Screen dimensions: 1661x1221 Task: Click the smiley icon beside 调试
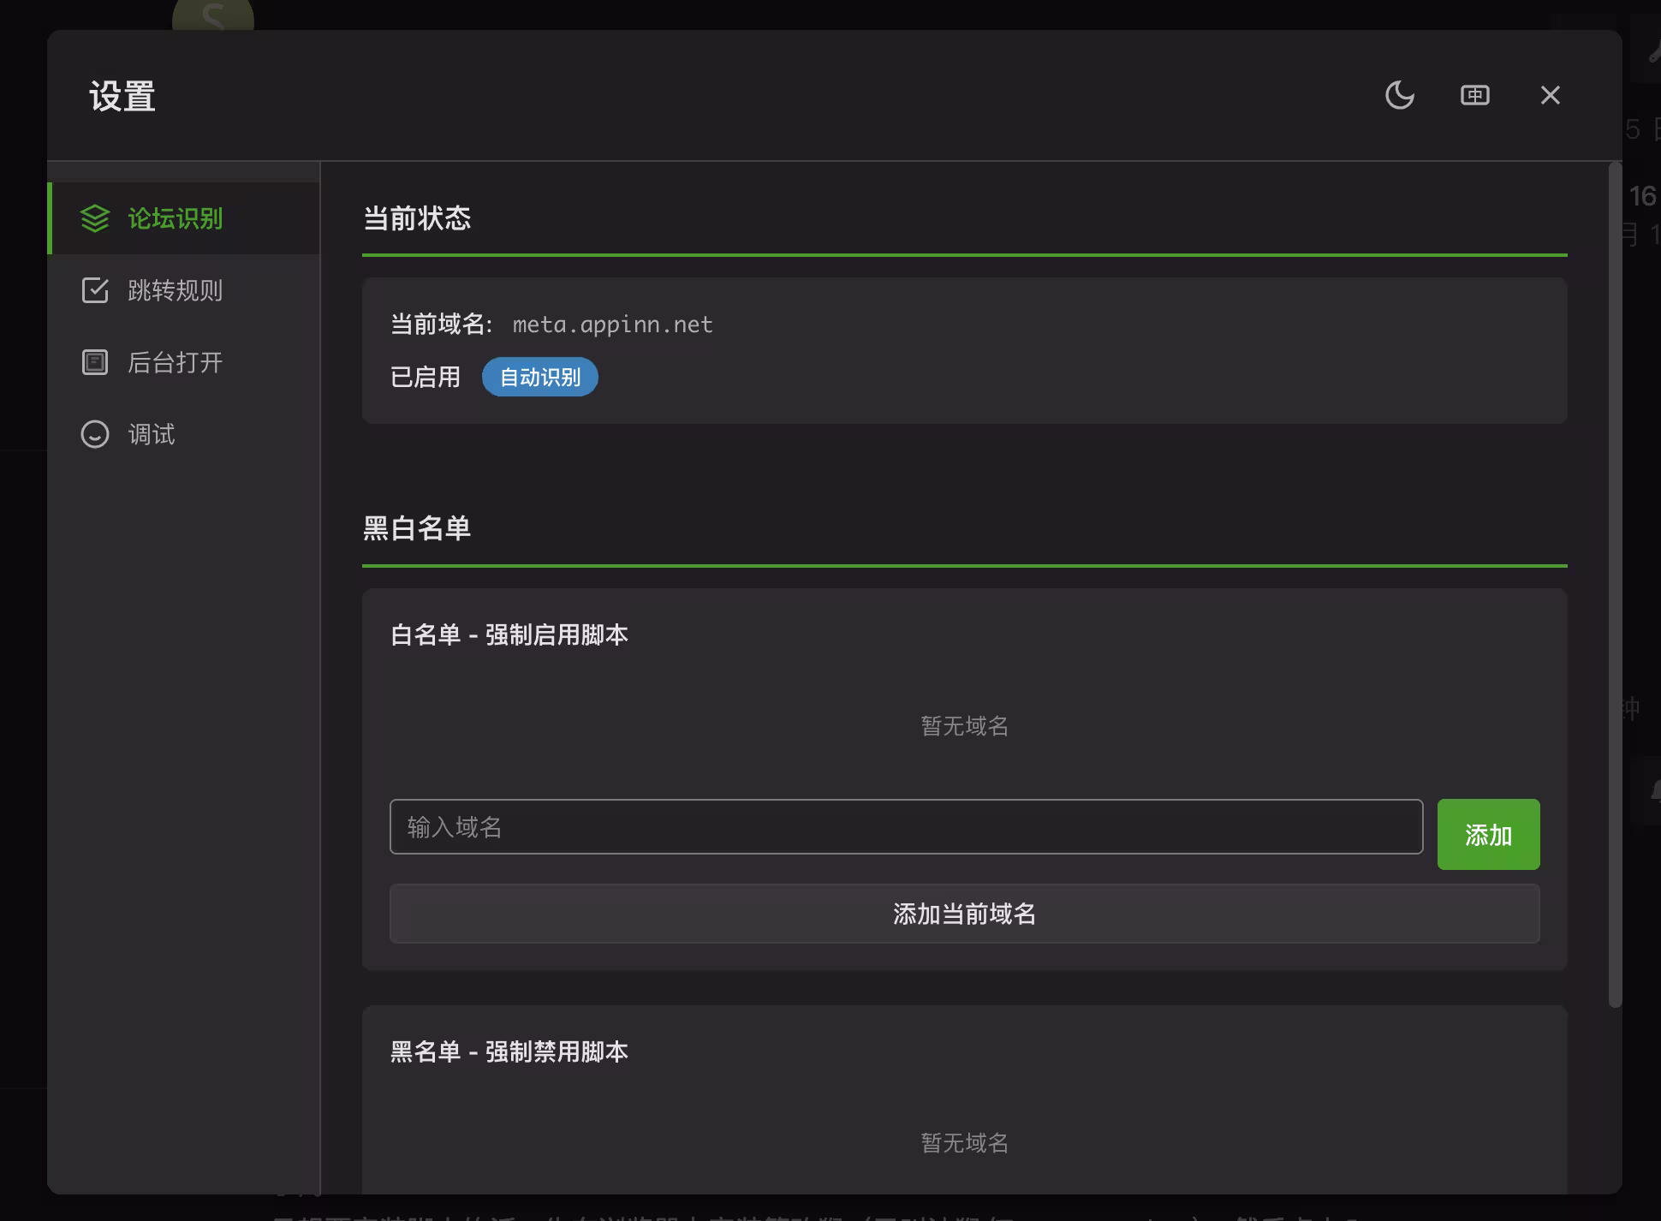[x=95, y=434]
